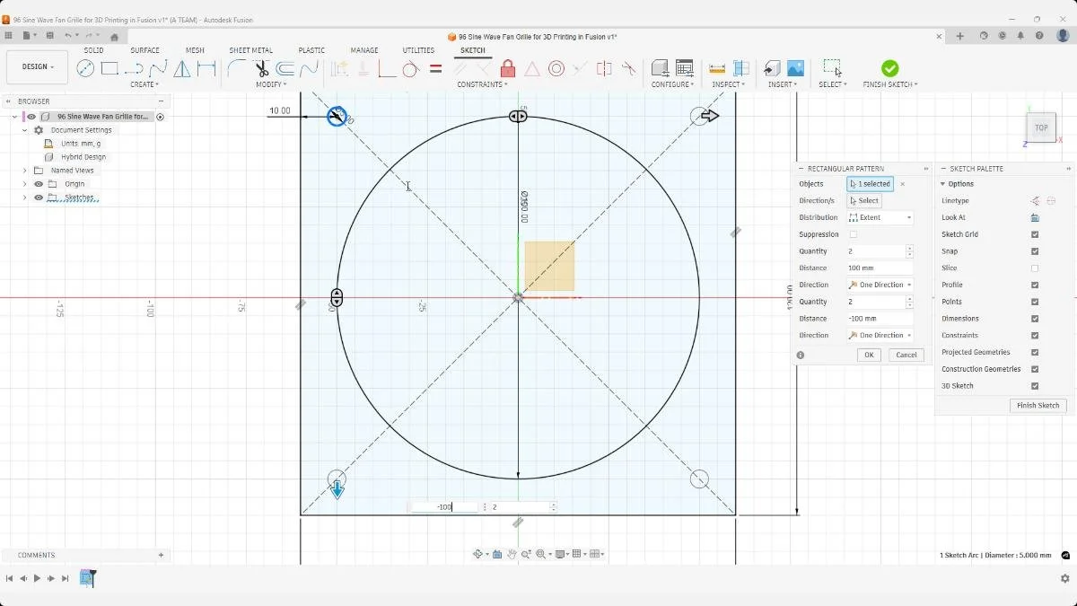Select the Measure tool in Inspect
The image size is (1077, 606).
[717, 68]
